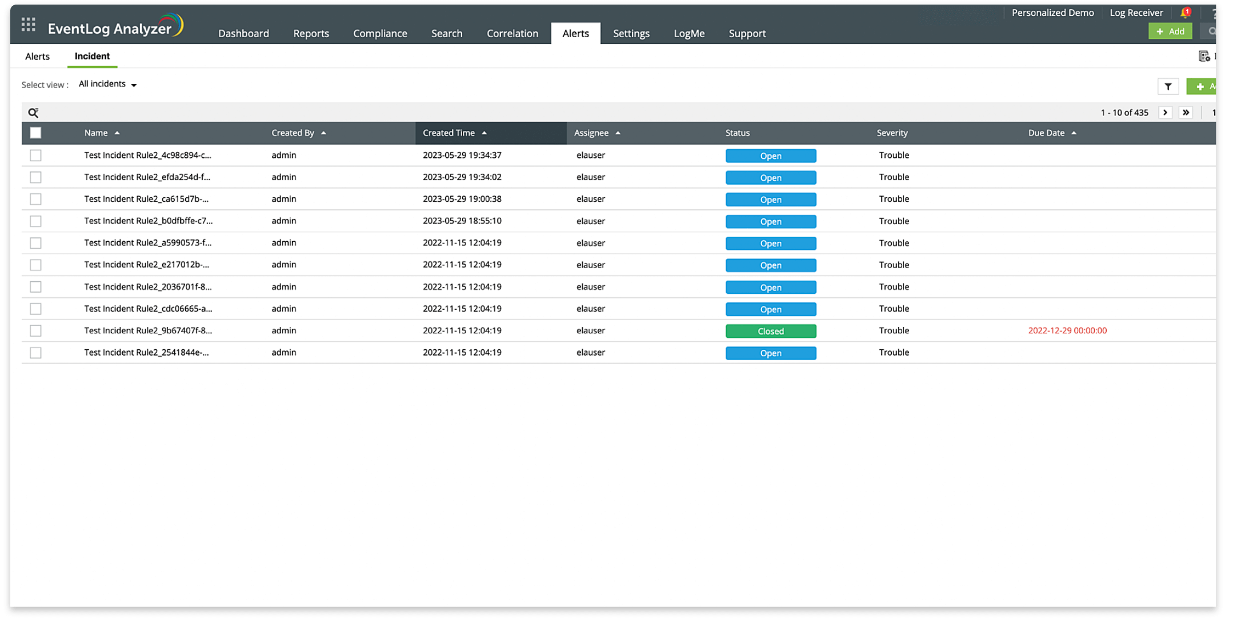This screenshot has width=1233, height=622.
Task: Select checkbox for Rule2_9b67407f closed incident
Action: 35,330
